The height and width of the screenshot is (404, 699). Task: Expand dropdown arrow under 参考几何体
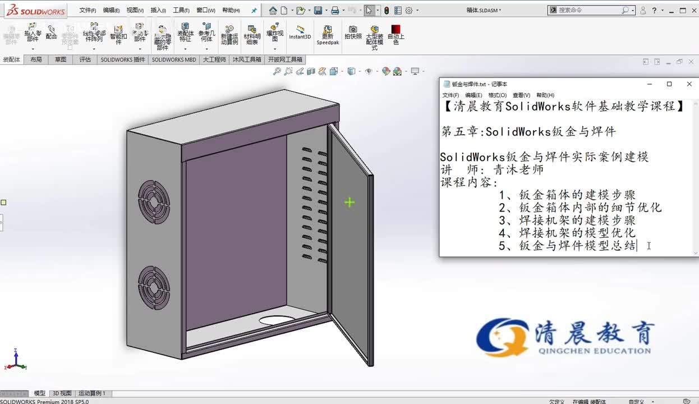click(x=206, y=49)
